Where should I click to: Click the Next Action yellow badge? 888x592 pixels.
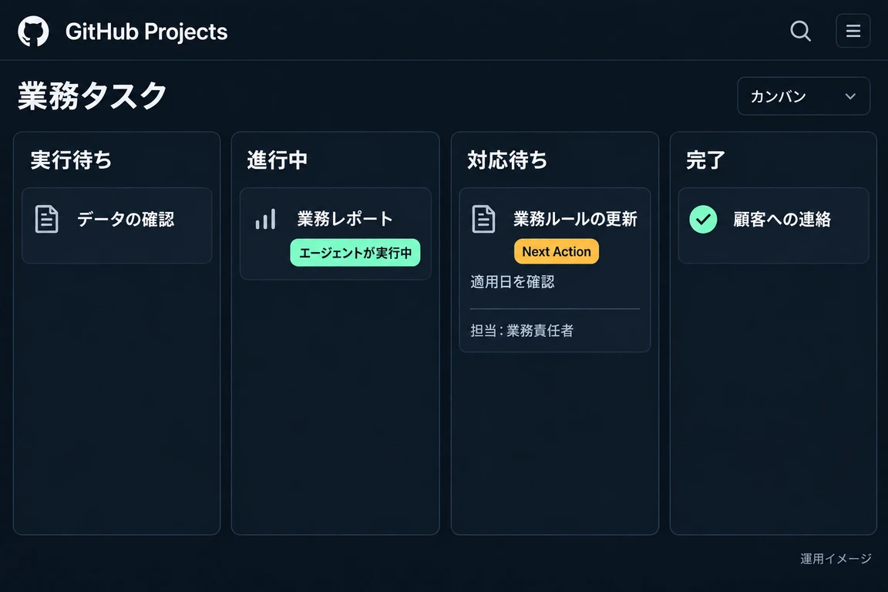tap(556, 251)
